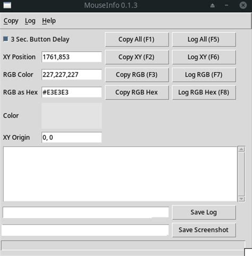Focus the XY Origin input field
Image resolution: width=252 pixels, height=256 pixels.
click(x=72, y=137)
